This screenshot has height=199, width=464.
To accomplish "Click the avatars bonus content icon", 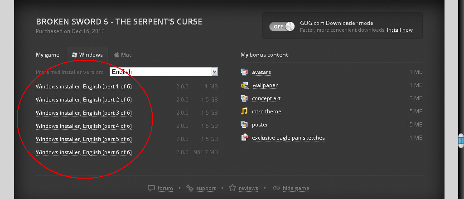I will 244,72.
